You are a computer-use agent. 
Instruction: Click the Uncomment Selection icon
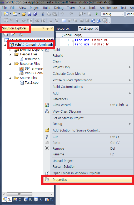56,20
